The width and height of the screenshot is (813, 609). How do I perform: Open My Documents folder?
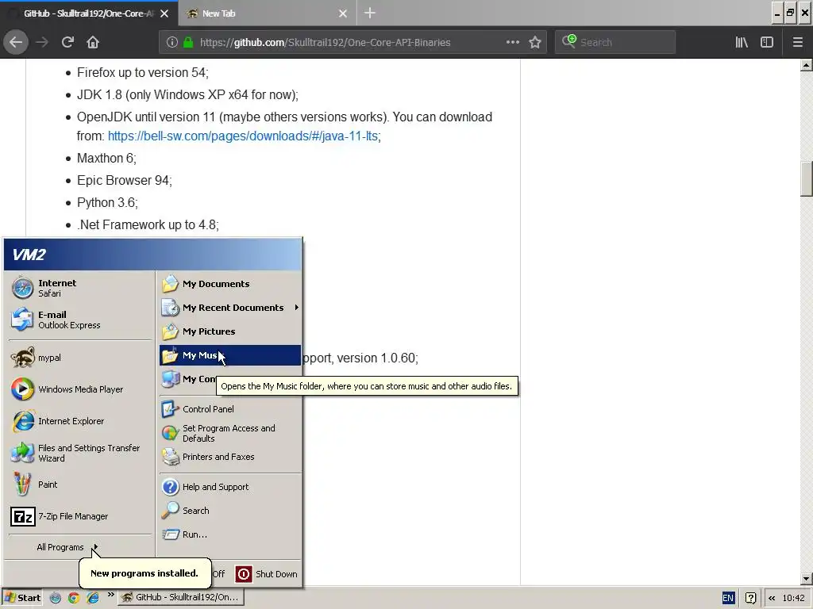tap(230, 284)
